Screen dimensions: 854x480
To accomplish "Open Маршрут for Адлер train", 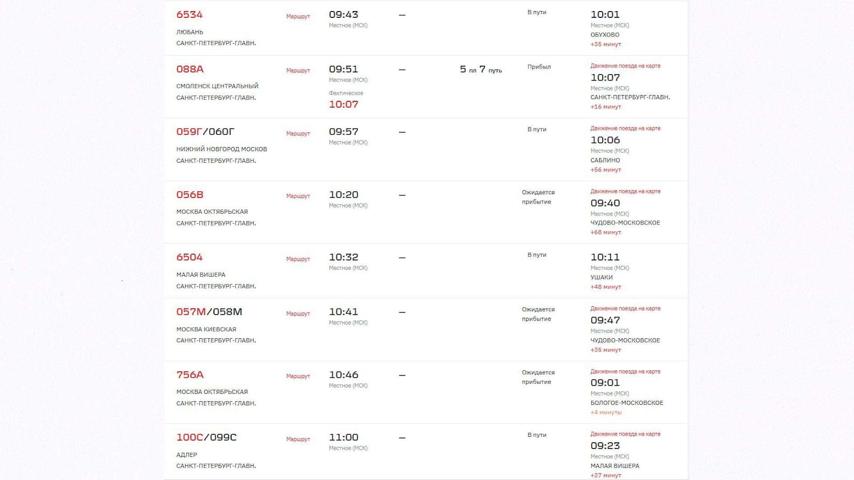I will tap(298, 440).
